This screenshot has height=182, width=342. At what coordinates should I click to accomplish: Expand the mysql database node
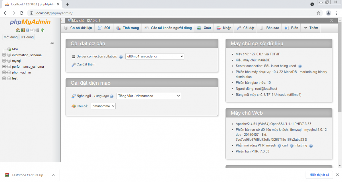click(x=4, y=61)
